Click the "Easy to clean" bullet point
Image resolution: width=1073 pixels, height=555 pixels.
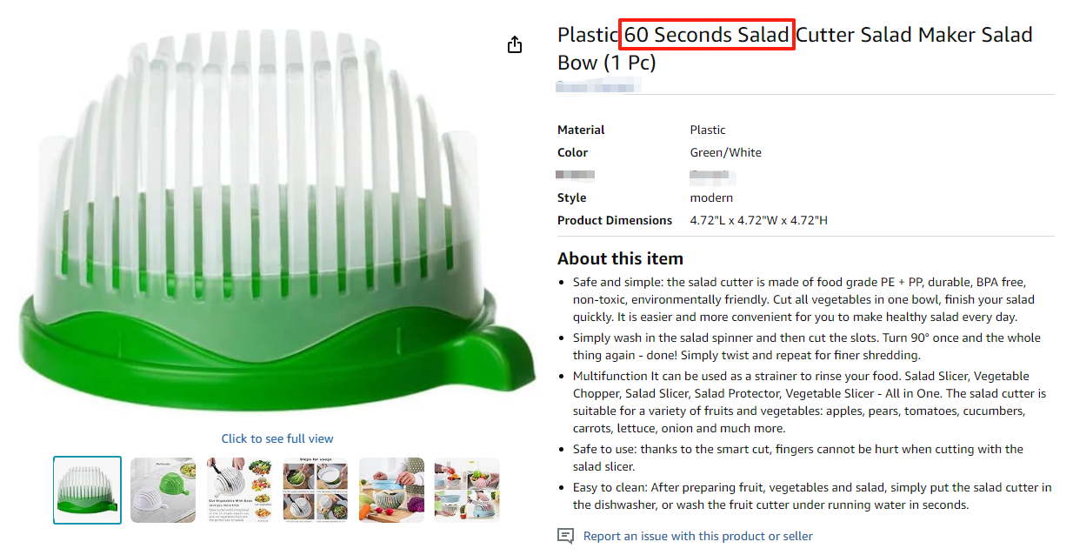(811, 496)
